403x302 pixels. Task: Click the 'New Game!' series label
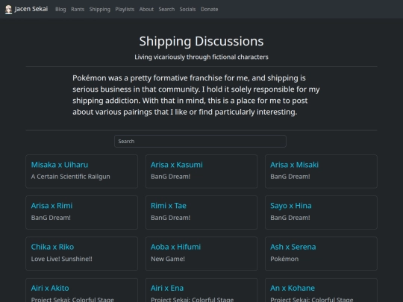[168, 259]
